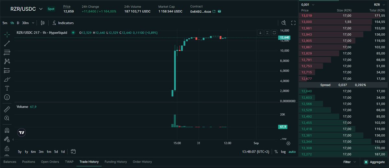Open the RZR/USDC pair selector dropdown
Viewport: 389px width, 168px height.
point(27,9)
